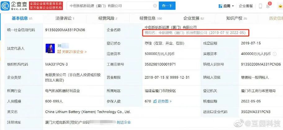Open the 趋势图 trend link
This screenshot has width=283, height=130.
[x=164, y=101]
